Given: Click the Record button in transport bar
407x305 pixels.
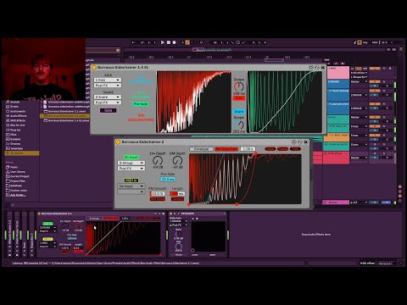Looking at the screenshot, I should point(175,42).
